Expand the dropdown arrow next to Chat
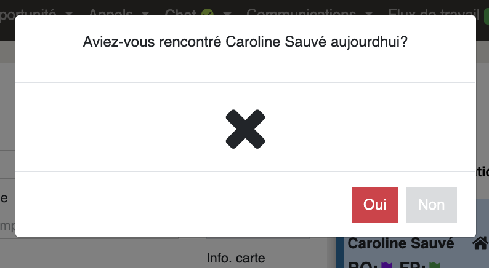 pyautogui.click(x=227, y=14)
